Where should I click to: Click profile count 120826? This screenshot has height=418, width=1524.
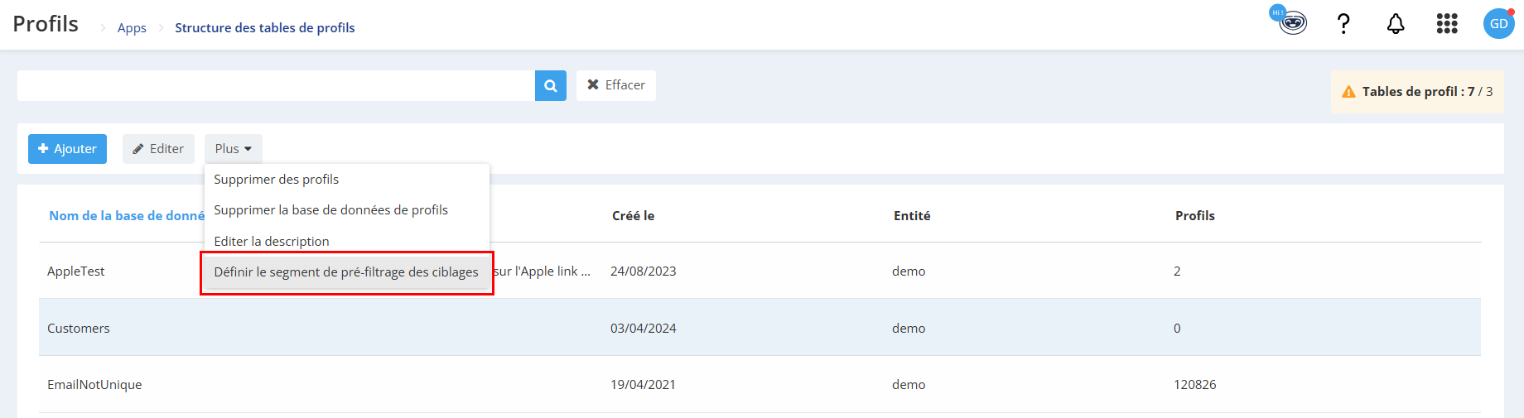pos(1195,385)
